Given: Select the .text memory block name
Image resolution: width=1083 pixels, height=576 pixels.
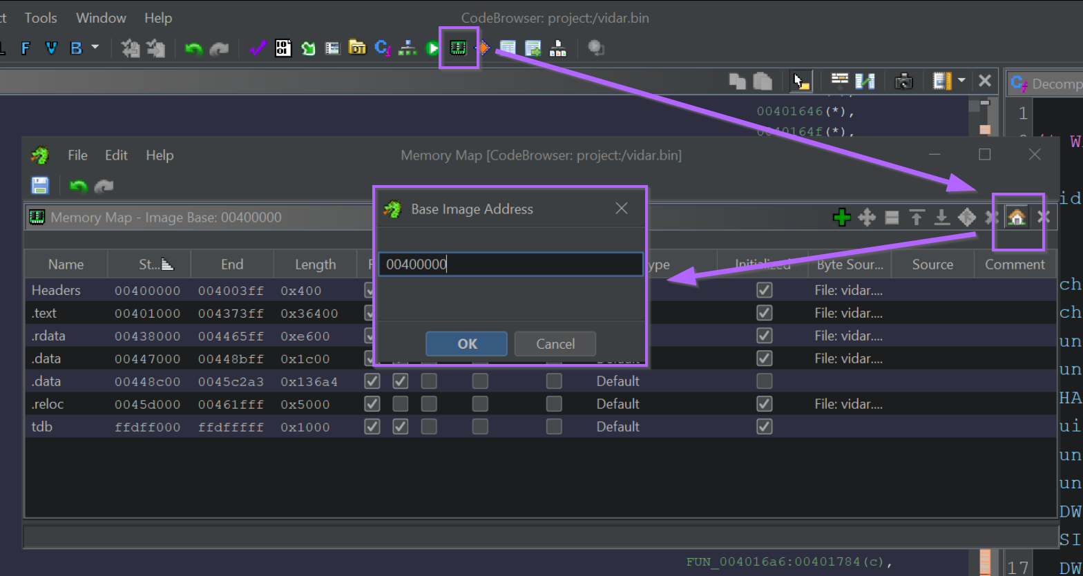Looking at the screenshot, I should [44, 313].
